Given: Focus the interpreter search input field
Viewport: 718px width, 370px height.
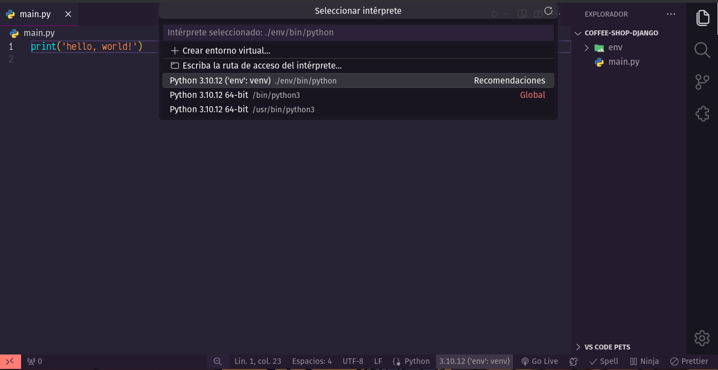Looking at the screenshot, I should coord(358,33).
